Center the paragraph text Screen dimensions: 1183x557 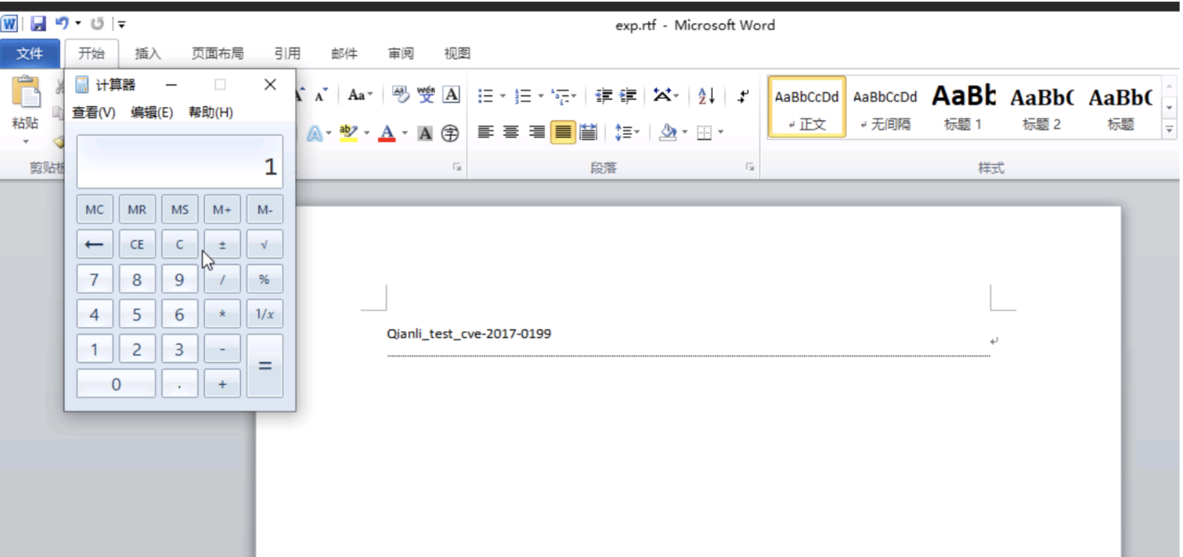(511, 133)
